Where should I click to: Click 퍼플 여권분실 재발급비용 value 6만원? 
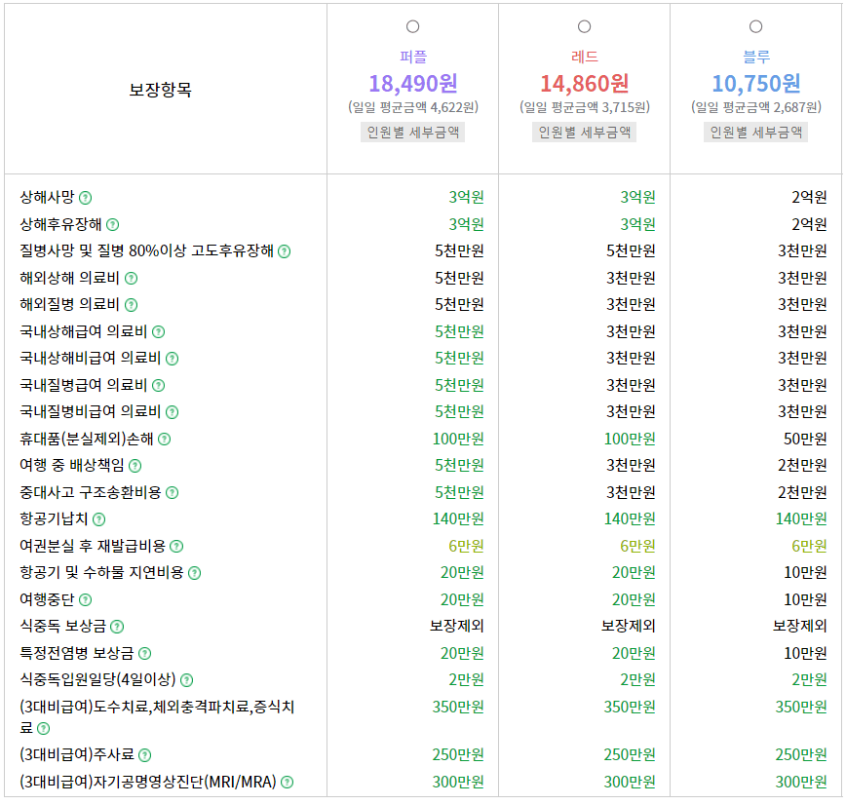tap(466, 546)
